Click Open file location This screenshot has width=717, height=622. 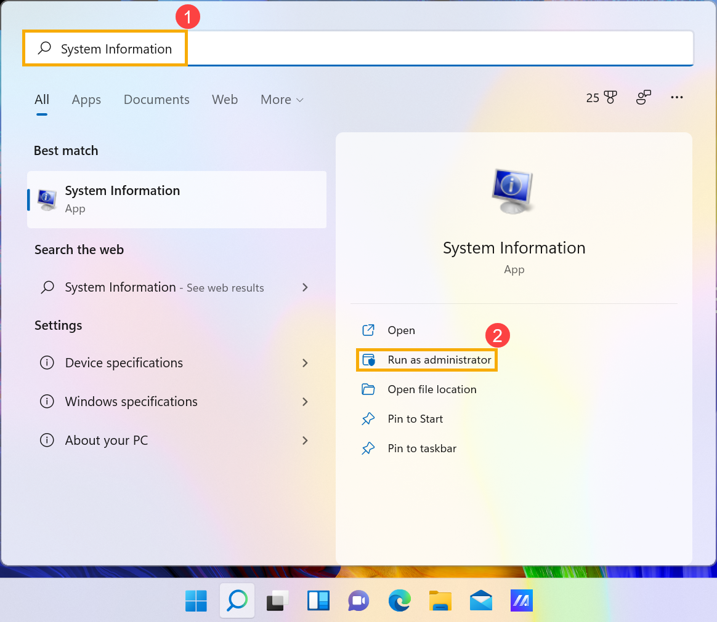click(432, 389)
